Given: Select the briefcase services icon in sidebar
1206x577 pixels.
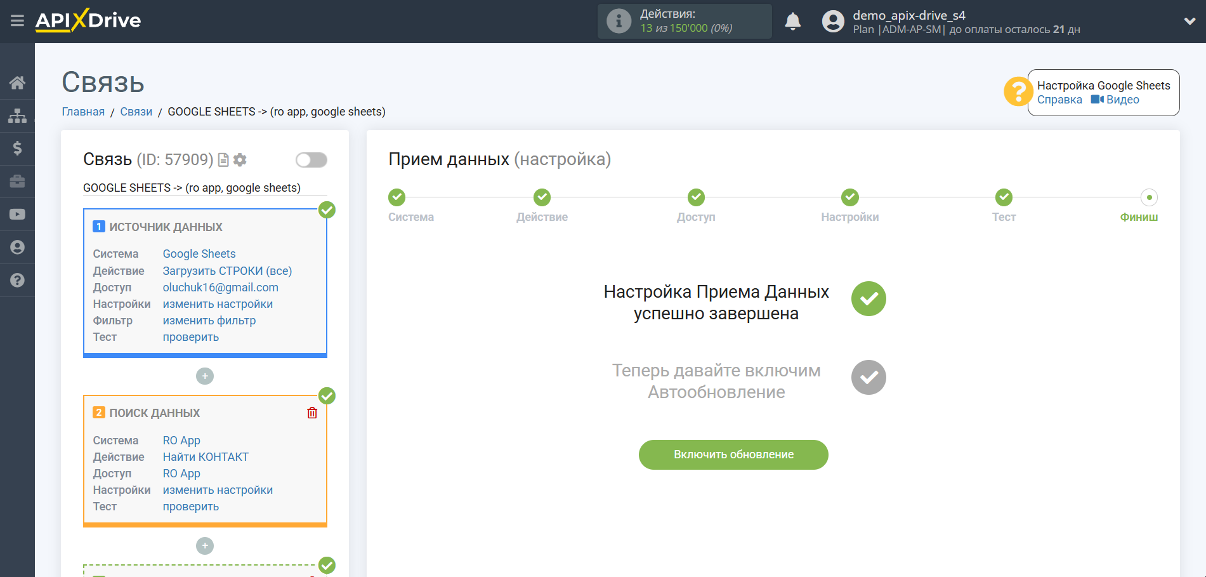Looking at the screenshot, I should tap(17, 181).
